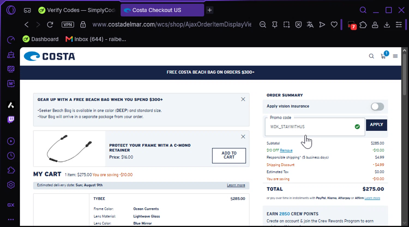
Task: Click the Costa logo
Action: (x=49, y=56)
